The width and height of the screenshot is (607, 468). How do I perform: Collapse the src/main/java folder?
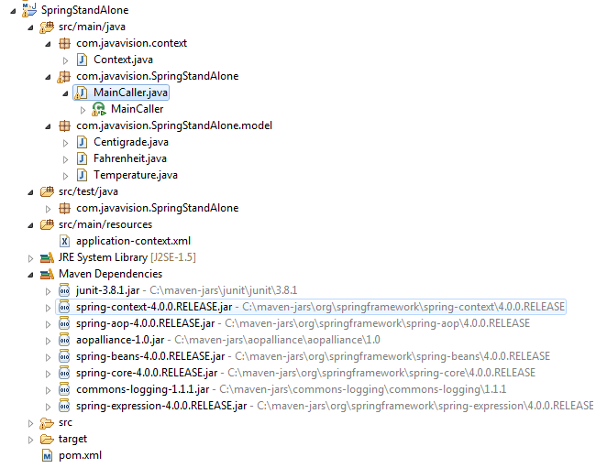click(30, 27)
